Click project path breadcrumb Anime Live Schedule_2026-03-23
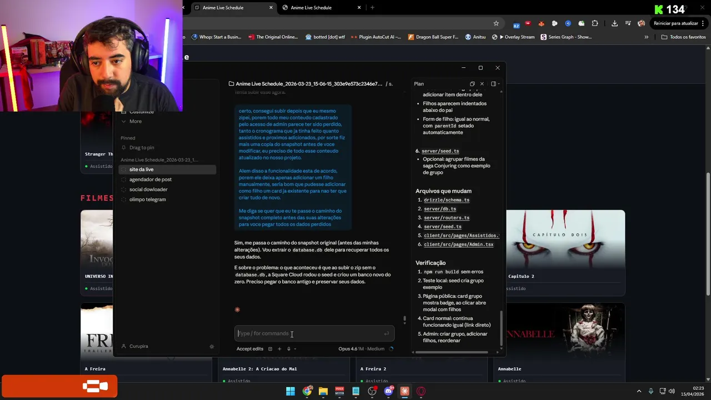 [309, 84]
